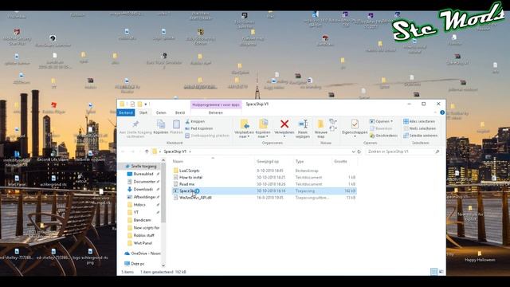510x287 pixels.
Task: Open the quick access toolbar dropdown arrow
Action: click(146, 104)
